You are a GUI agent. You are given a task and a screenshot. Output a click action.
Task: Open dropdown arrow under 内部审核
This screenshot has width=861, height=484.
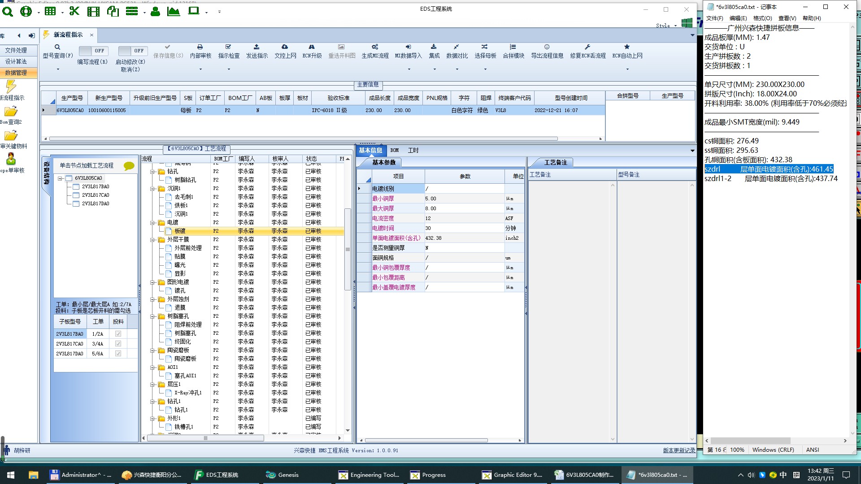[x=200, y=69]
